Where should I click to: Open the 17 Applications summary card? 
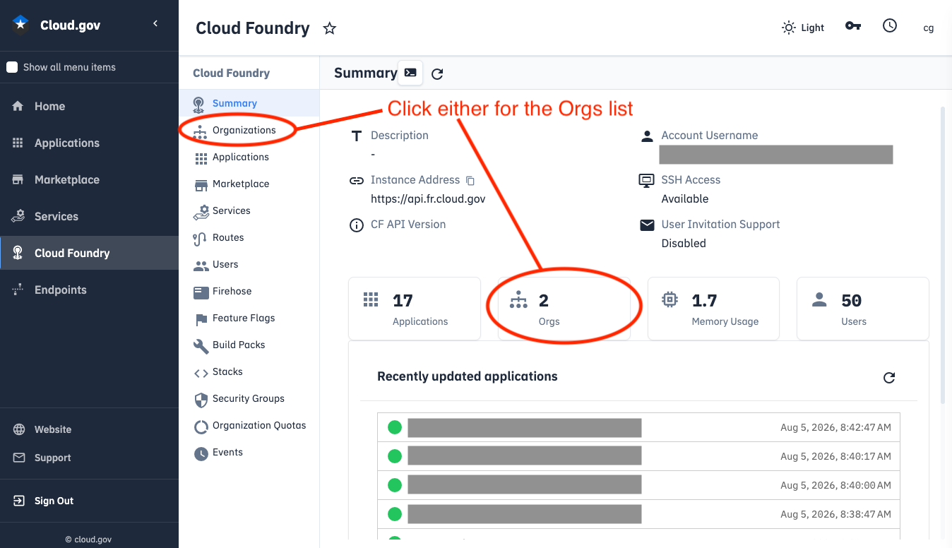point(415,309)
